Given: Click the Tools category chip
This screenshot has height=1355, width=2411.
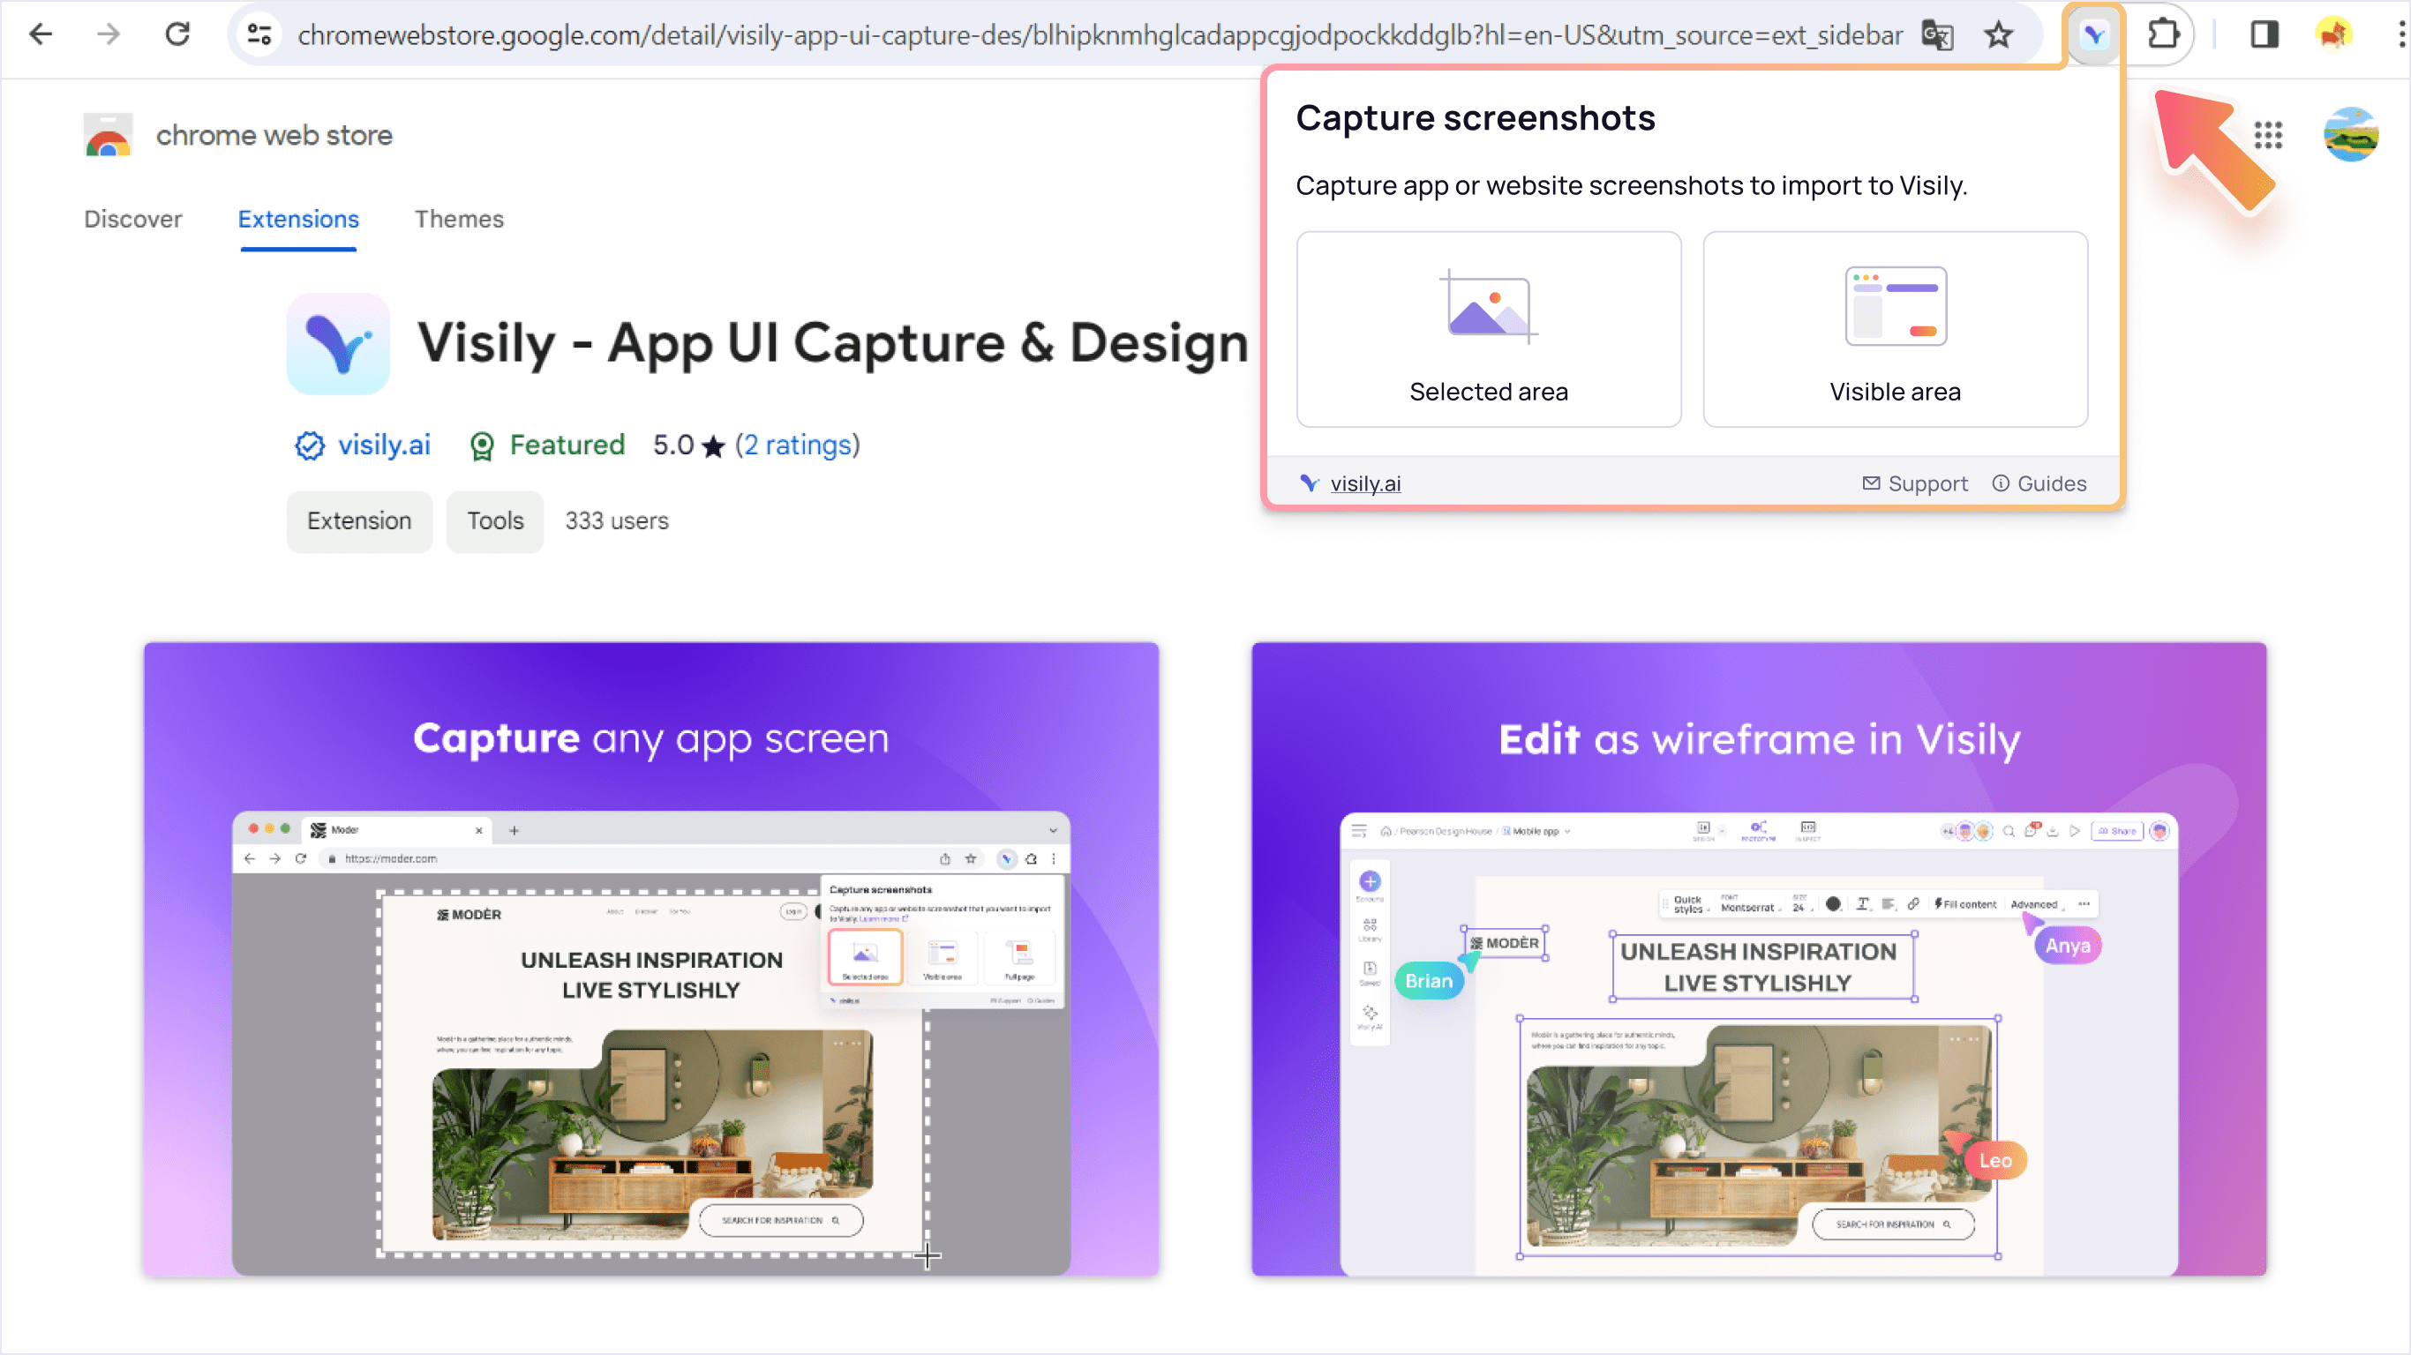Looking at the screenshot, I should 495,521.
